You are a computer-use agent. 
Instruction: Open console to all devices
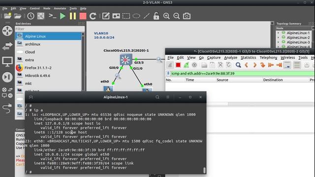52,16
